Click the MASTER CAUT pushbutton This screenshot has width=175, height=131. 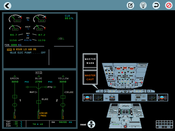click(90, 77)
